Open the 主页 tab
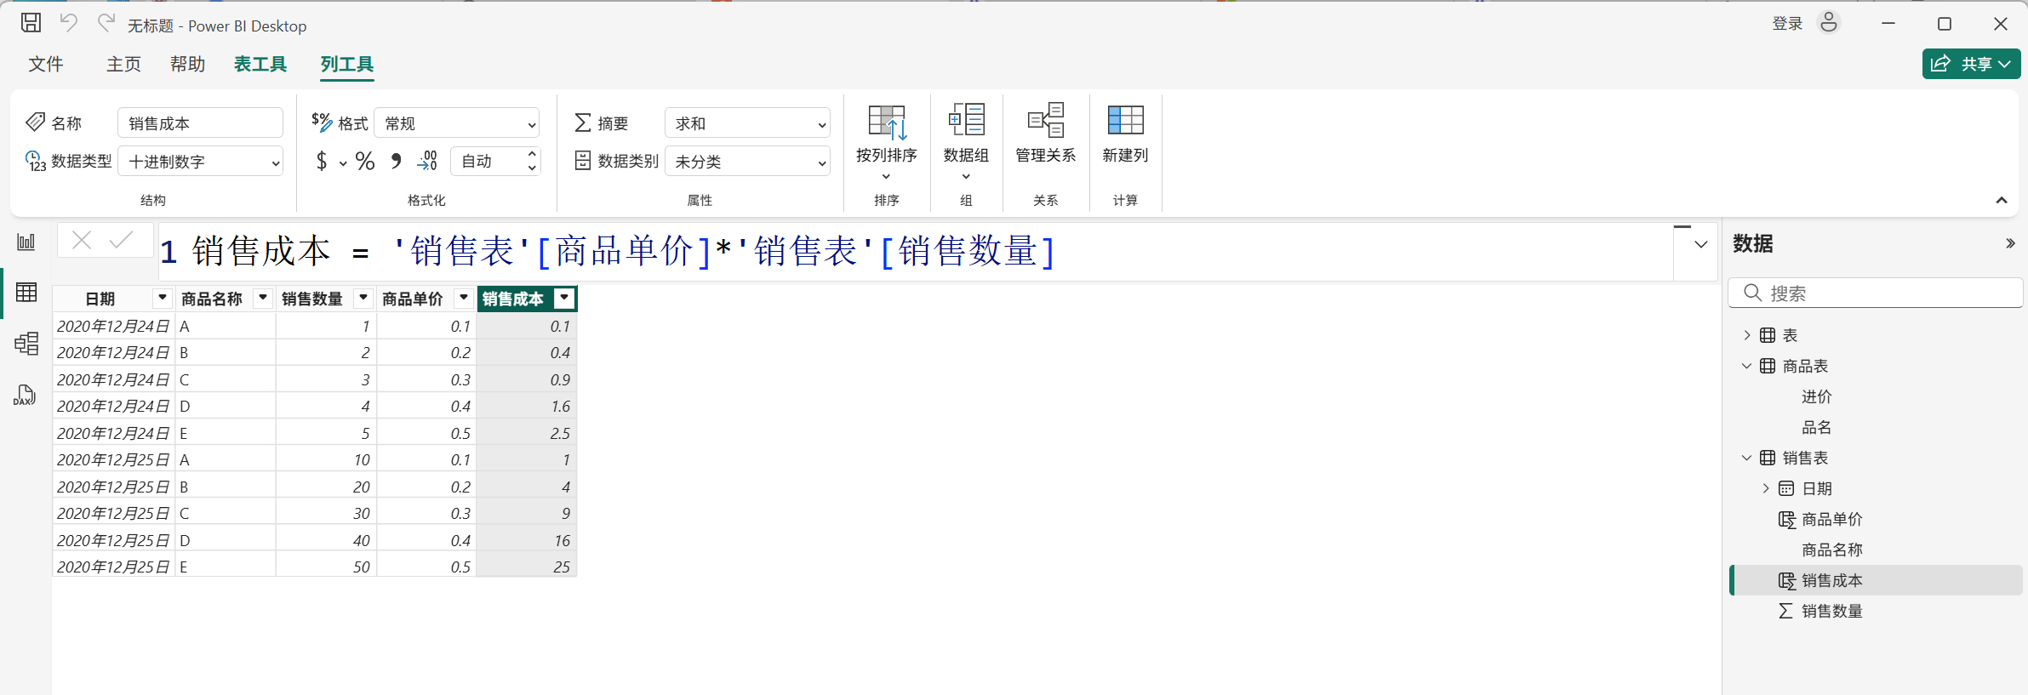Viewport: 2028px width, 695px height. pos(123,64)
